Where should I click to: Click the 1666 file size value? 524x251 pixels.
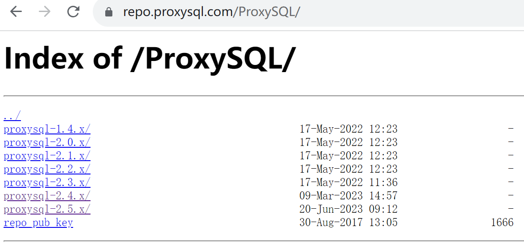502,223
